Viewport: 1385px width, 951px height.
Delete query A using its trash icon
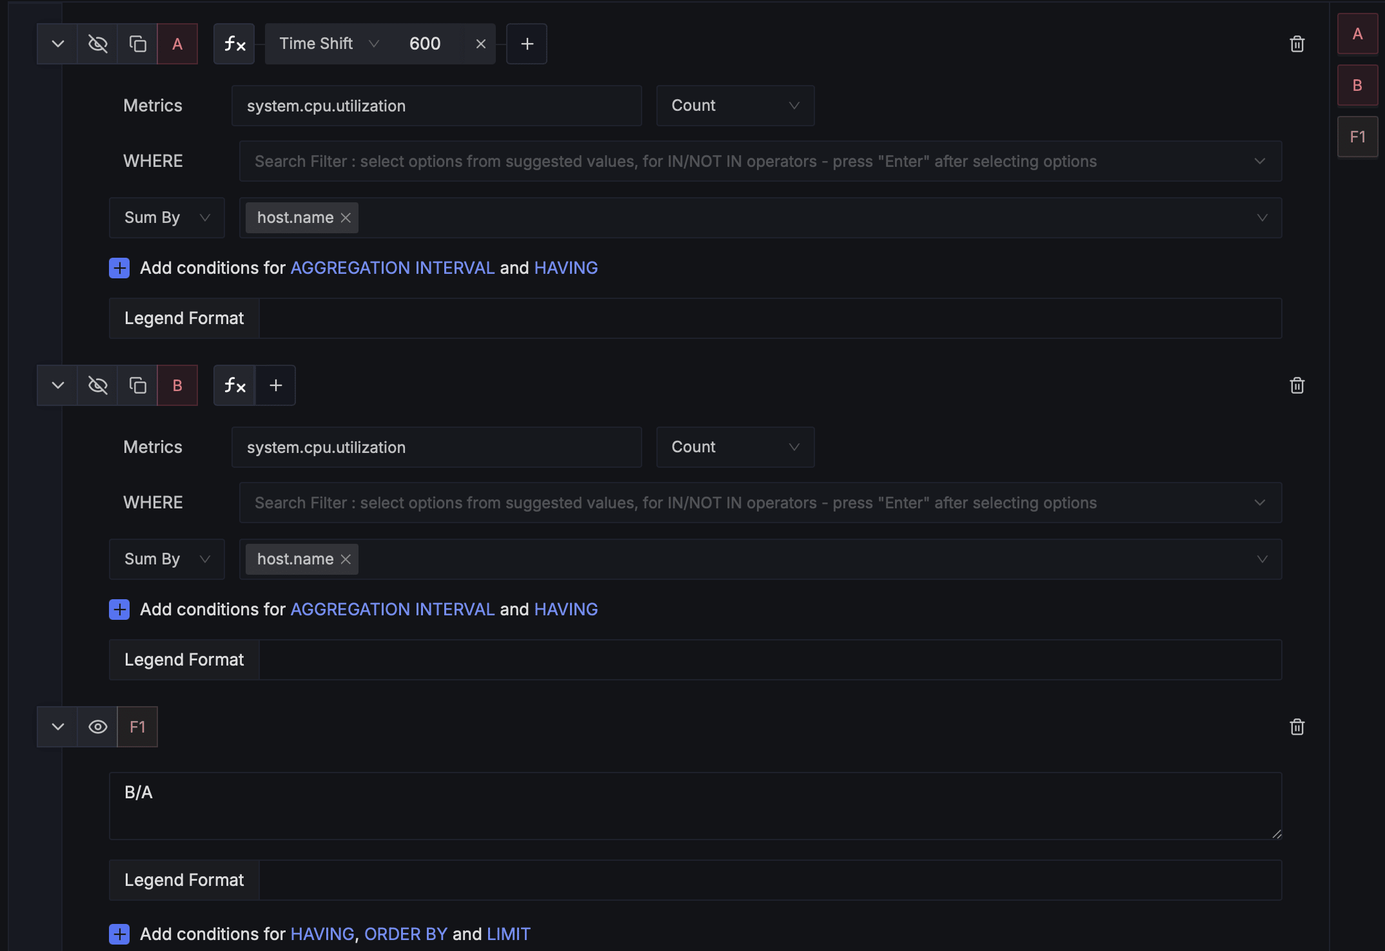pos(1297,44)
